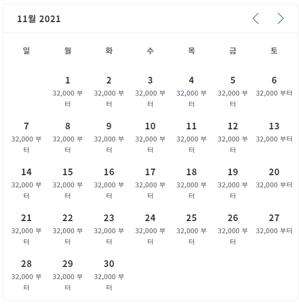Click the '목' Thursday column header
The height and width of the screenshot is (304, 299).
click(x=192, y=51)
